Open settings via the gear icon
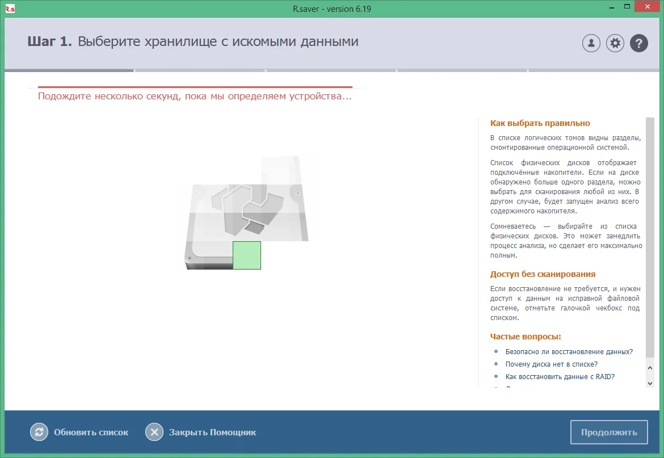Image resolution: width=664 pixels, height=458 pixels. tap(615, 43)
